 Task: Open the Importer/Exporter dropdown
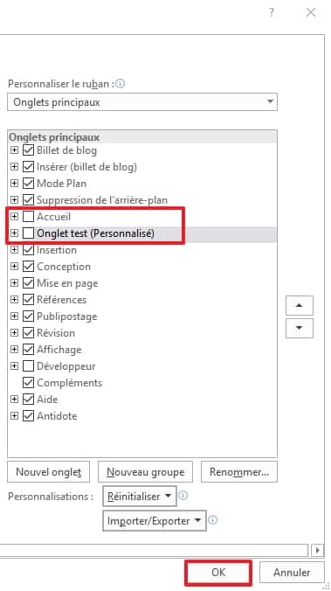155,521
